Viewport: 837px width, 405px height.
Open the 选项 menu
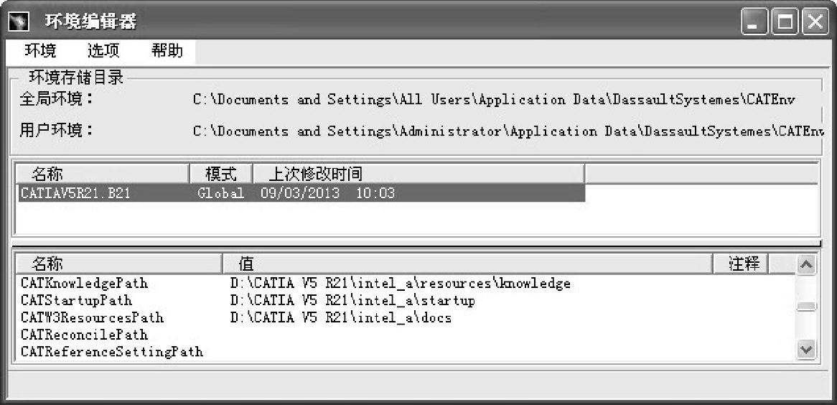coord(103,51)
